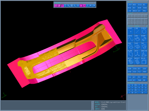149x111 pixels.
Task: Open the LAYER data menu
Action: coord(130,80)
